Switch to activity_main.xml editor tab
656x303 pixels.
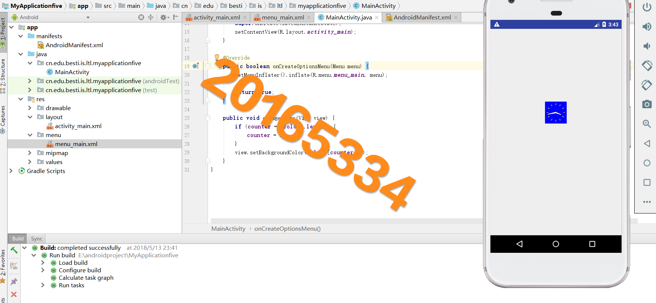point(216,17)
